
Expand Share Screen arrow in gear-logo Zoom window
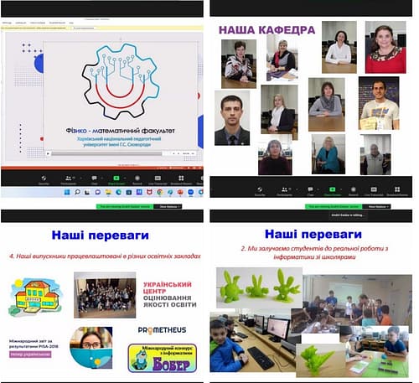(125, 178)
